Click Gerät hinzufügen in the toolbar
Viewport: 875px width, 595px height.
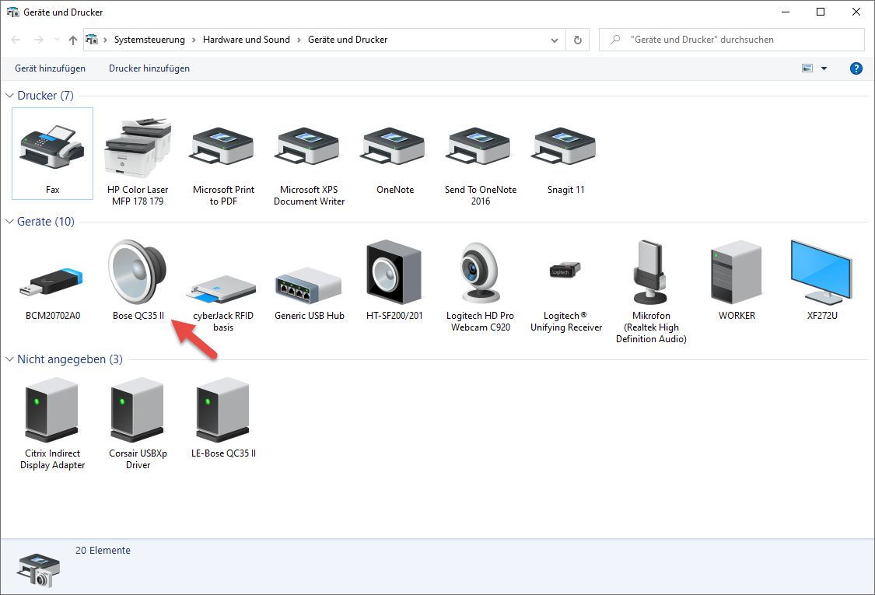(51, 68)
